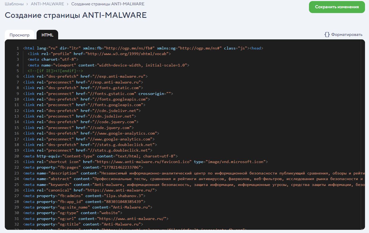Image resolution: width=369 pixels, height=233 pixels.
Task: Click the meta name="viewport" code line
Action: [108, 65]
